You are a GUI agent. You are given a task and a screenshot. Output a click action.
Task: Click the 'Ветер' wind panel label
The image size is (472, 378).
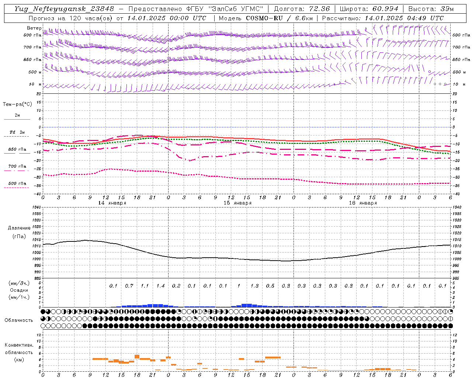34,28
